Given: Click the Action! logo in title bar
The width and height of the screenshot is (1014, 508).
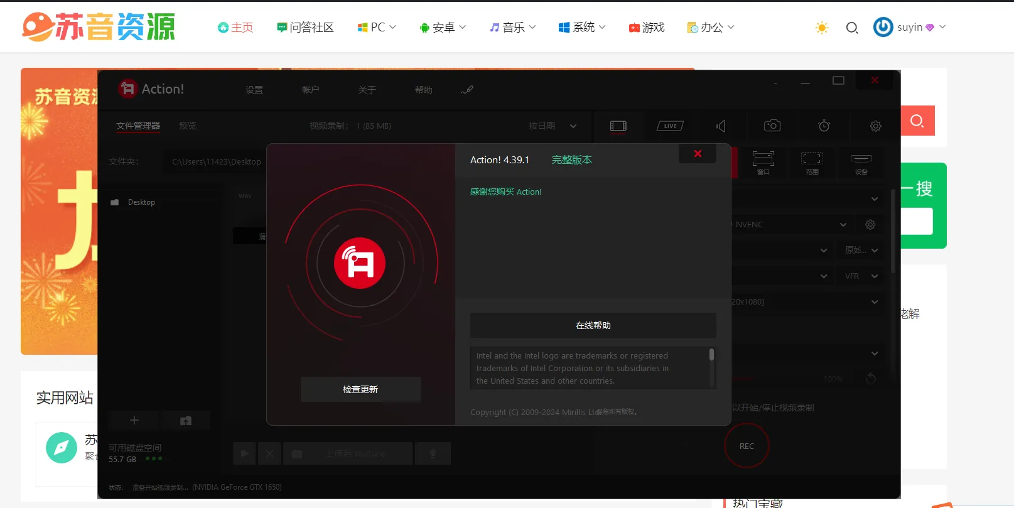Looking at the screenshot, I should tap(128, 89).
